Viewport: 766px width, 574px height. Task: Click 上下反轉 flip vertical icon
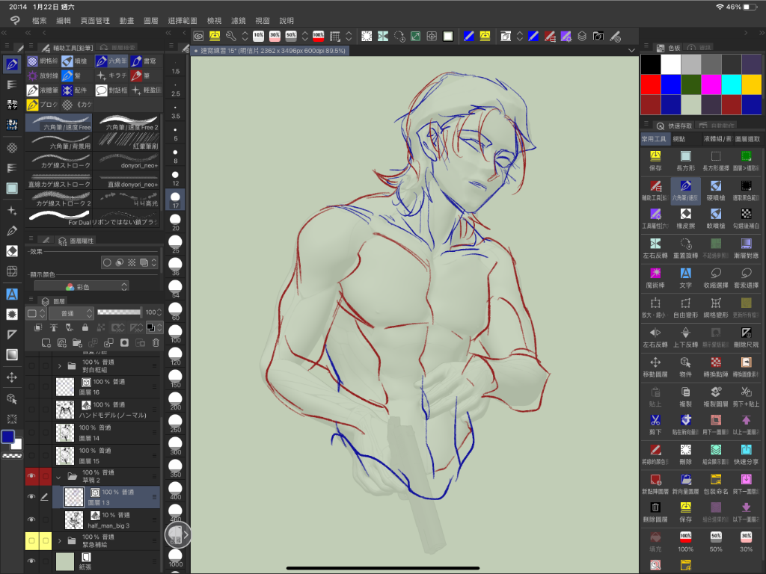click(685, 337)
